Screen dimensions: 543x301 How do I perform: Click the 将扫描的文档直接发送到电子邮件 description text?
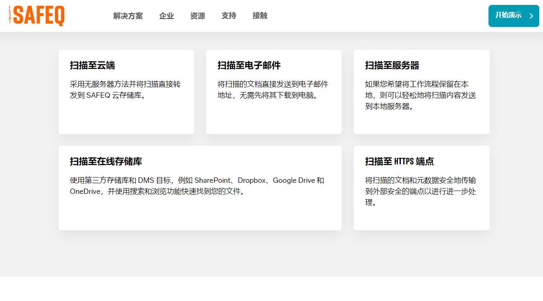pos(273,90)
